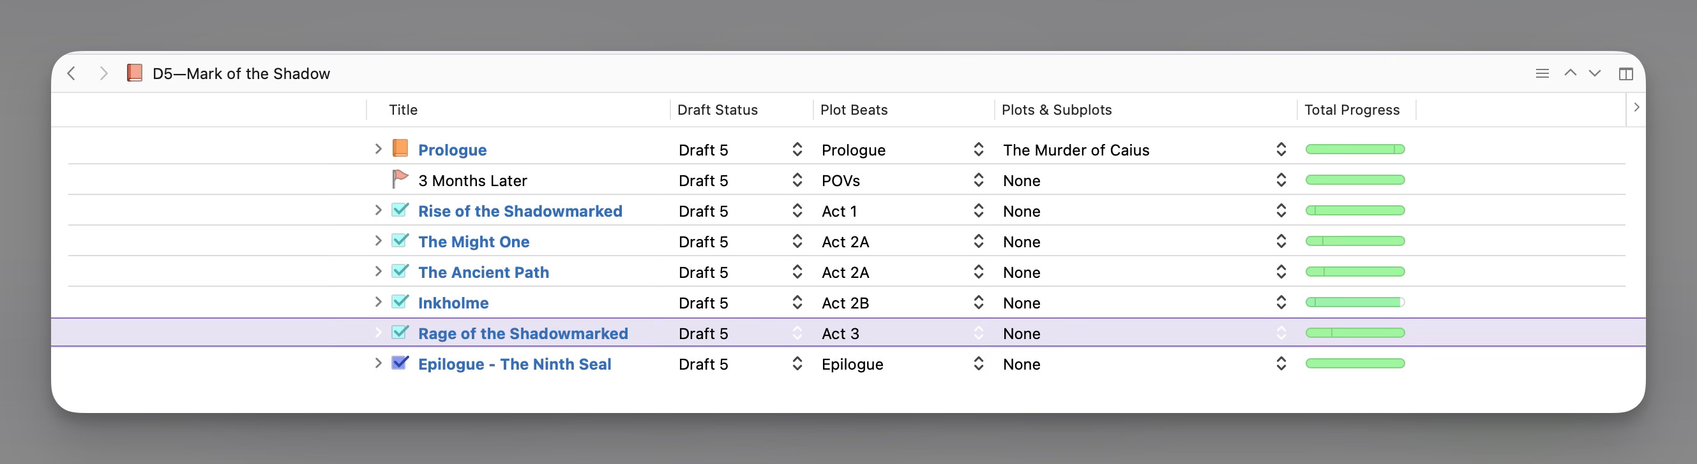Open Draft Status dropdown for Epilogue row
The width and height of the screenshot is (1697, 464).
click(x=797, y=363)
